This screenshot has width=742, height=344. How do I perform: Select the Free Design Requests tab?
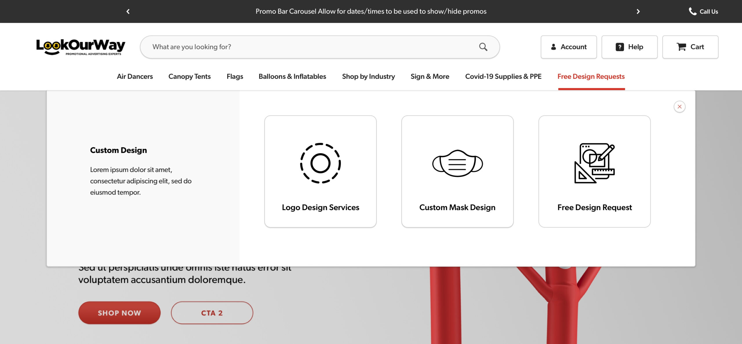click(x=591, y=76)
